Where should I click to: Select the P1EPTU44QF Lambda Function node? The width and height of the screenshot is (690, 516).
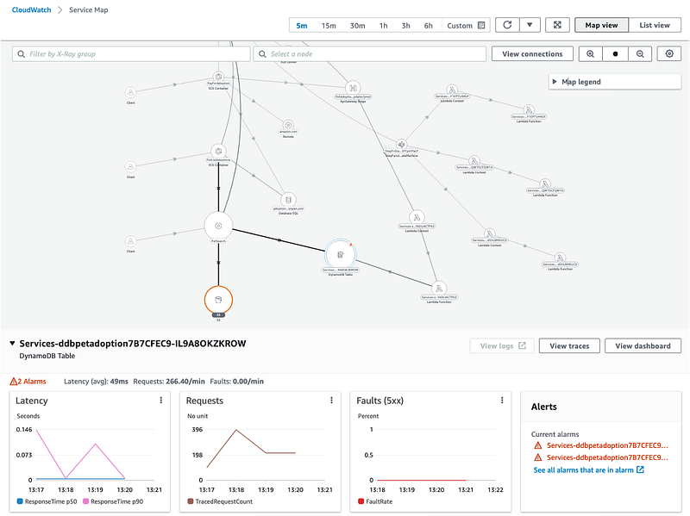point(529,110)
